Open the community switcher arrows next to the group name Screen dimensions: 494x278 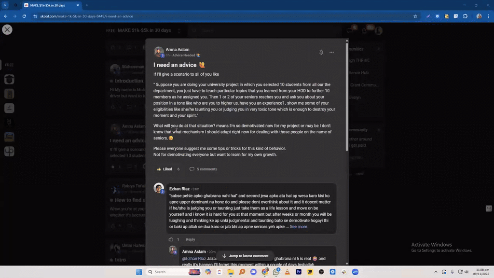coord(179,30)
